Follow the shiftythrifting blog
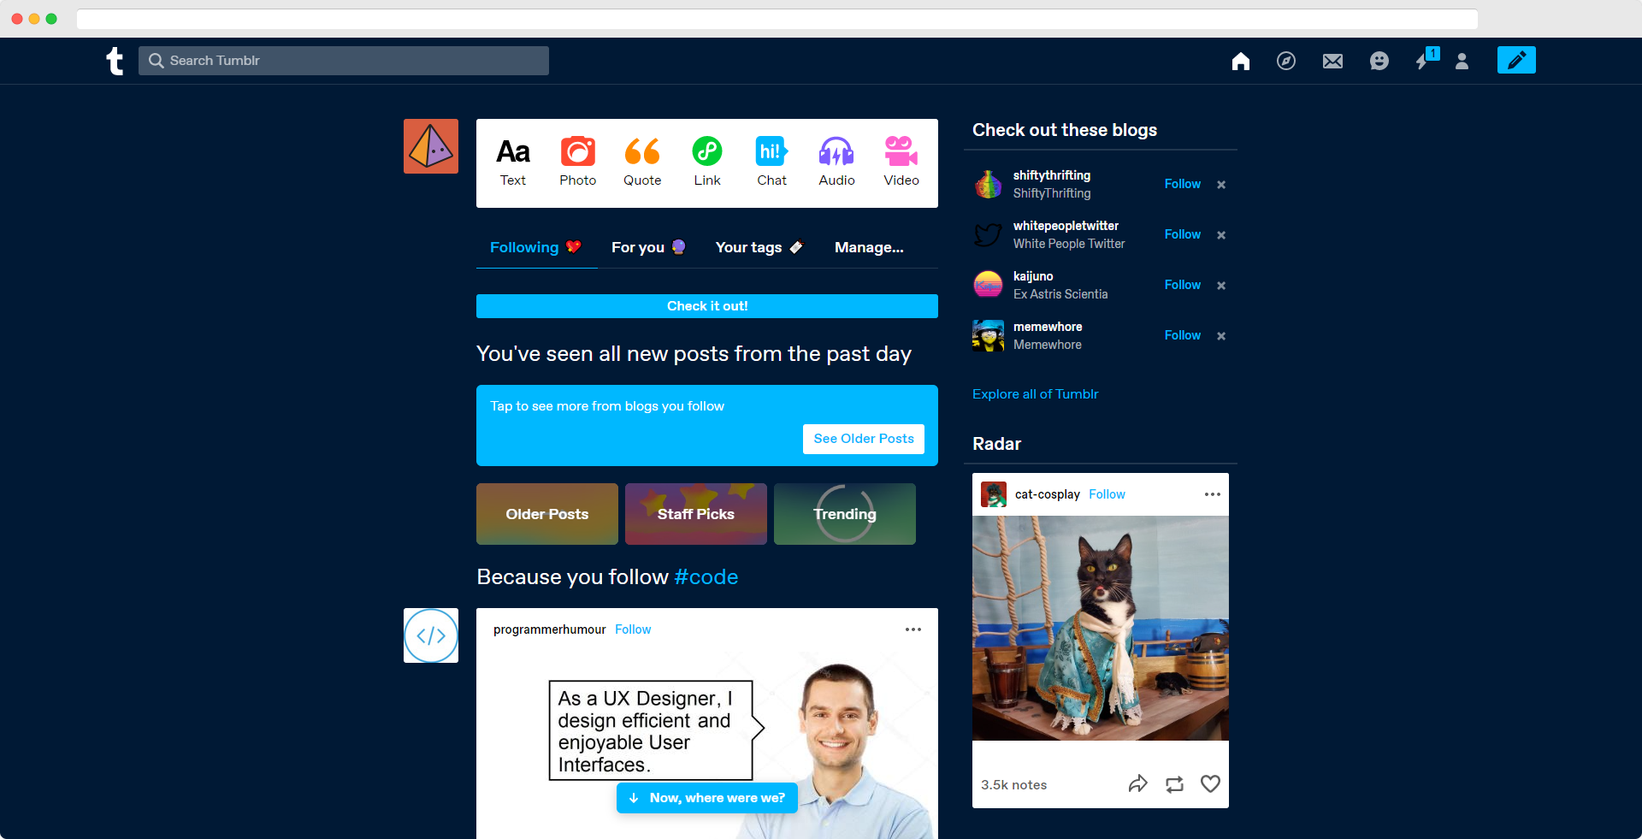Screen dimensions: 1642x839 point(1183,184)
